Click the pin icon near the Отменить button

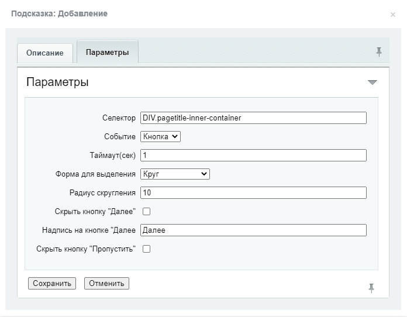click(x=371, y=288)
